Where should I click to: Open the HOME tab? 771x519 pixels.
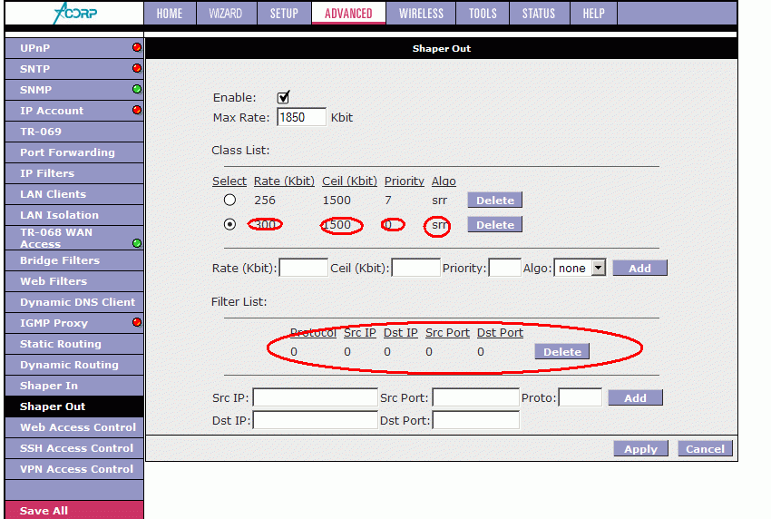tap(170, 14)
